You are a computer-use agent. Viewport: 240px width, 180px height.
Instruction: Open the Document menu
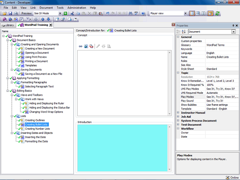(x=46, y=7)
